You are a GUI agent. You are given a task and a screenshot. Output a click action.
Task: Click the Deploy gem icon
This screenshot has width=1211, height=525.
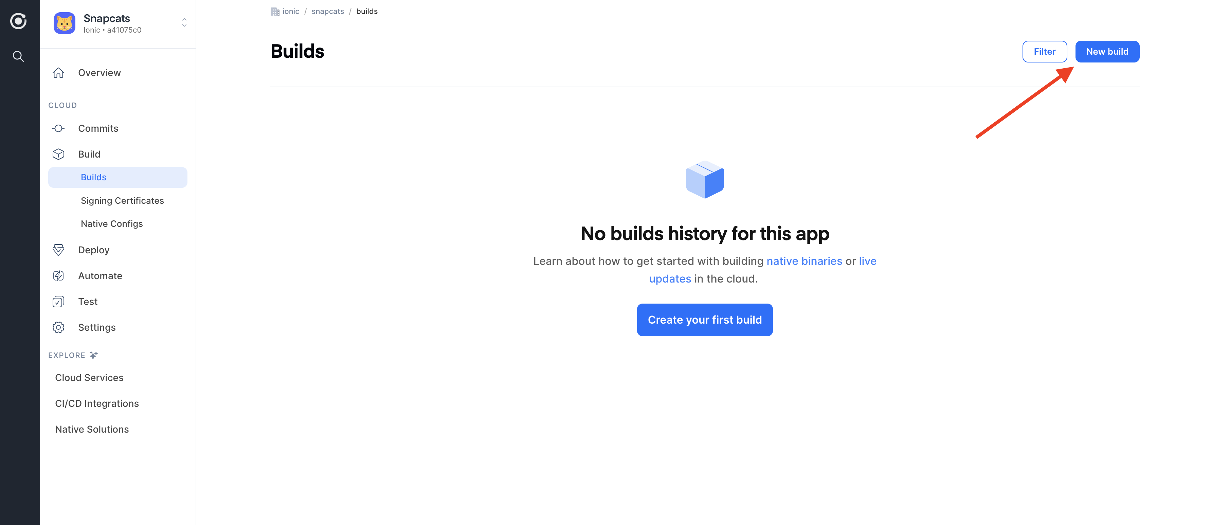58,250
